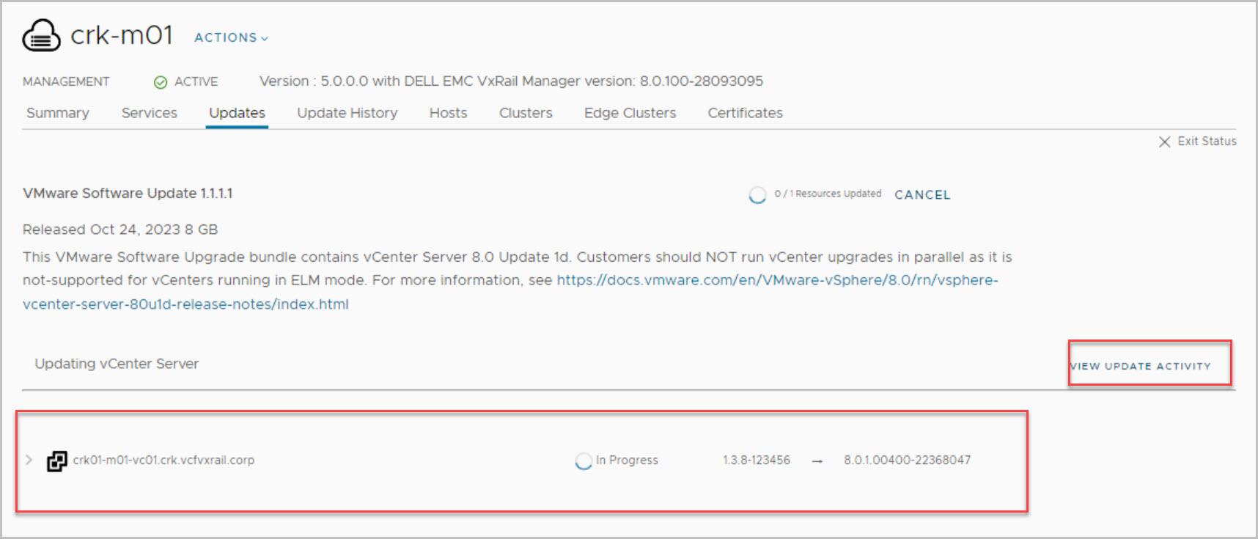Click VIEW UPDATE ACTIVITY
The height and width of the screenshot is (539, 1258).
[1141, 366]
